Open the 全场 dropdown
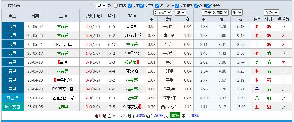Viewport: 294px width, 122px height. pyautogui.click(x=272, y=12)
